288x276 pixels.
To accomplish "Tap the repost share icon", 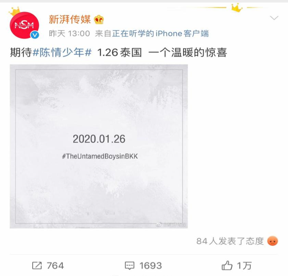I will click(37, 265).
